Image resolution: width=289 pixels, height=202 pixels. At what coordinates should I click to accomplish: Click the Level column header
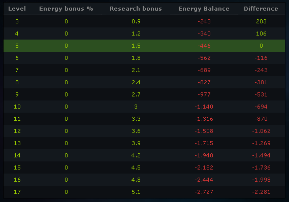[17, 9]
